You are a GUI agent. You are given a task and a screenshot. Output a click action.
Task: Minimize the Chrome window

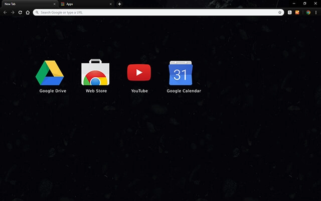click(294, 4)
